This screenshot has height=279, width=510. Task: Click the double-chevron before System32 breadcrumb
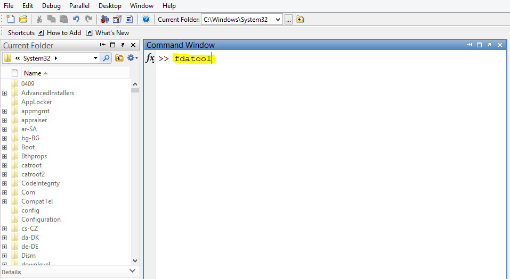[18, 58]
